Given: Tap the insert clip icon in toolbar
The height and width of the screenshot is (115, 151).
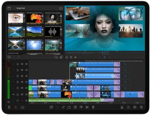Looking at the screenshot, I should pyautogui.click(x=51, y=107).
